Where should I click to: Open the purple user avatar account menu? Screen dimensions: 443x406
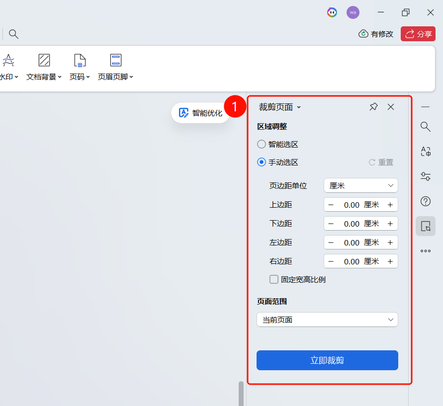353,12
